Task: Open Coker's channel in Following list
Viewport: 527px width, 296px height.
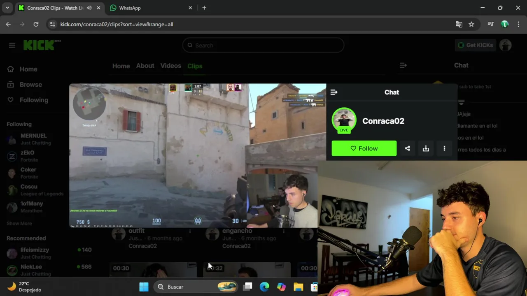Action: (x=35, y=173)
